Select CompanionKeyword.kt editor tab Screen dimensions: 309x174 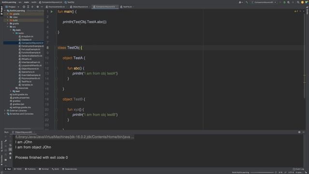click(105, 7)
